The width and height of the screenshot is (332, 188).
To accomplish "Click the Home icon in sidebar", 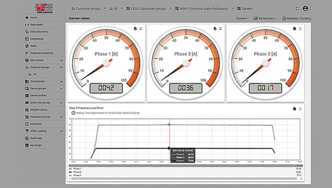I will [26, 18].
